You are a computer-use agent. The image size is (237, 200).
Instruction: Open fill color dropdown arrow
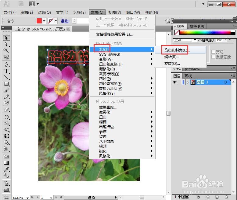click(x=44, y=21)
